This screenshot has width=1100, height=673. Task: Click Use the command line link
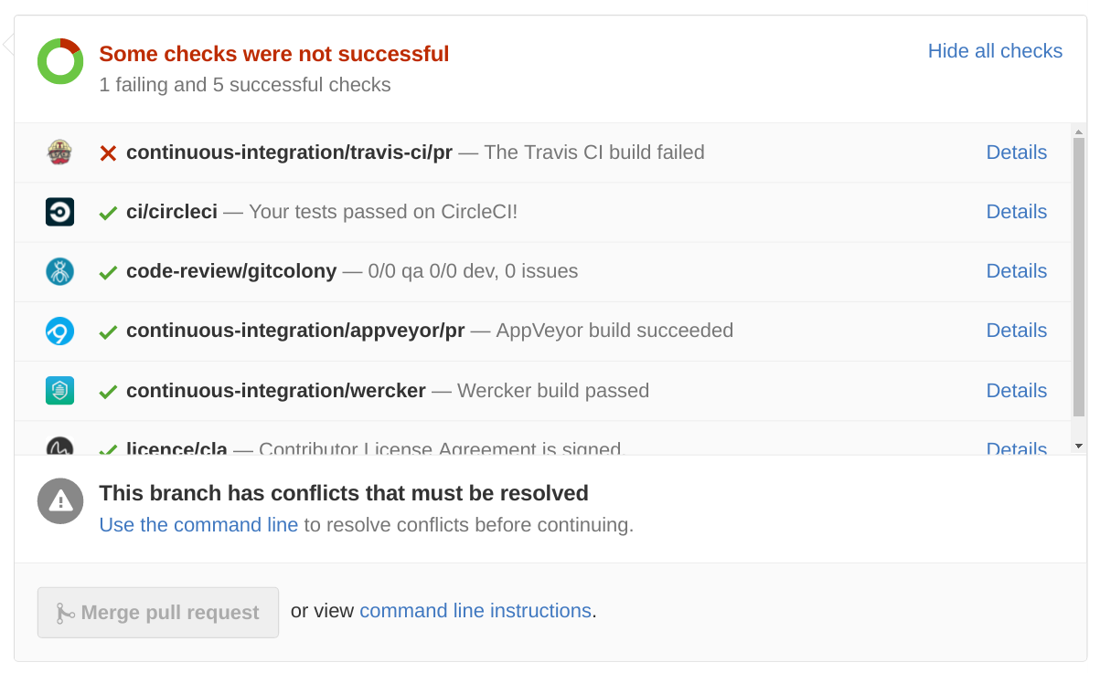(x=198, y=524)
